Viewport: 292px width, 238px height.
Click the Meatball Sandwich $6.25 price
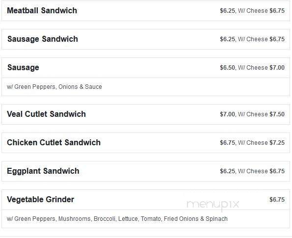pyautogui.click(x=227, y=11)
